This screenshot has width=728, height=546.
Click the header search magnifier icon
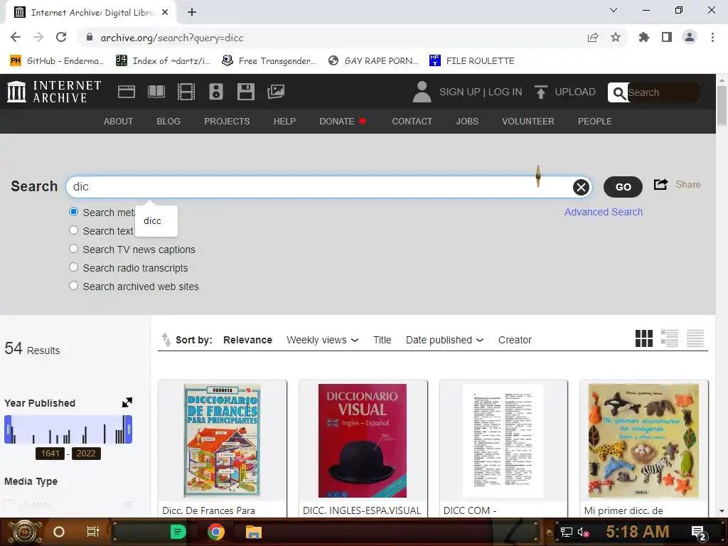click(x=618, y=93)
